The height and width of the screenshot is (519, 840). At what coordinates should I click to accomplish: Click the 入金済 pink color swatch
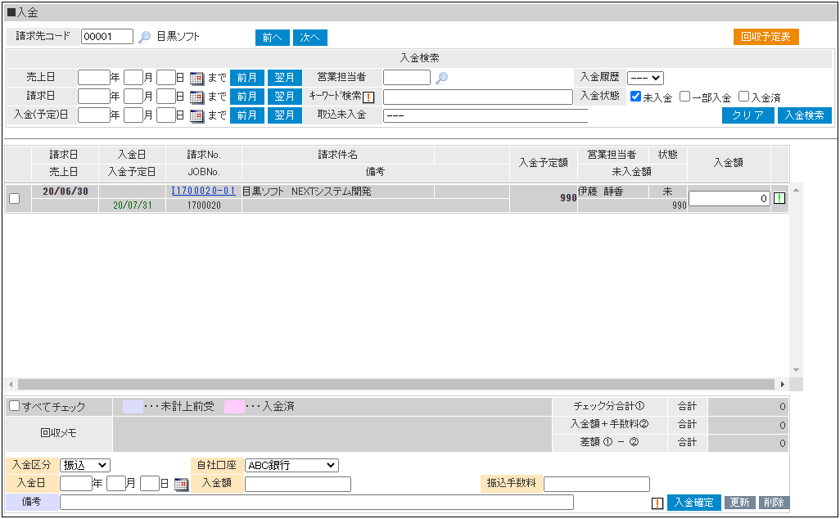(234, 407)
